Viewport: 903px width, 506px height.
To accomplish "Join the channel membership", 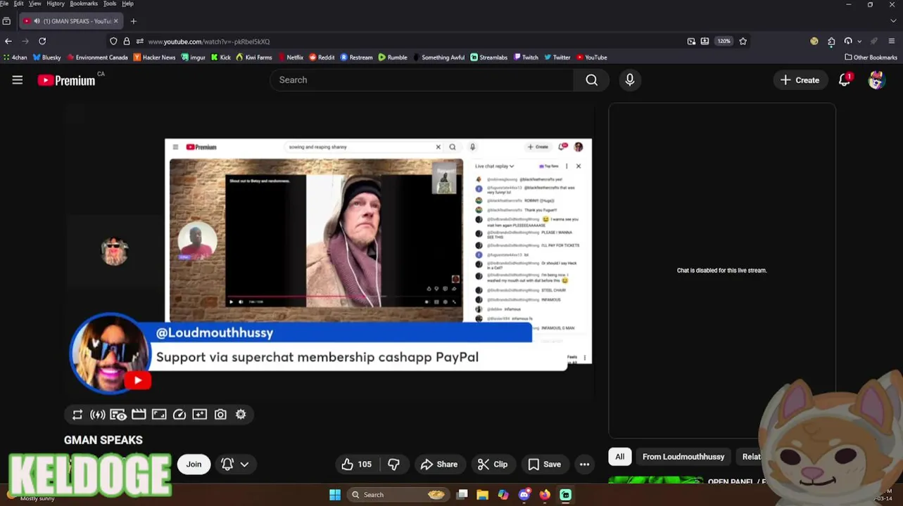I will pos(194,465).
